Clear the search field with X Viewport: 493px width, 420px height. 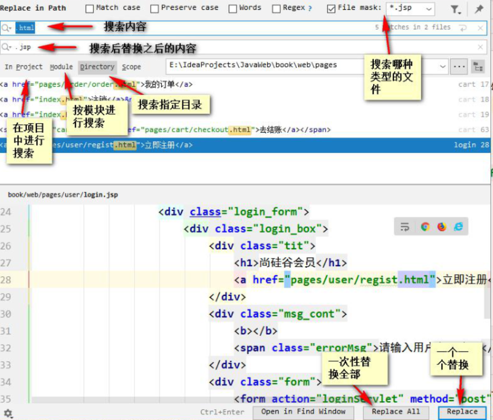tap(480, 28)
